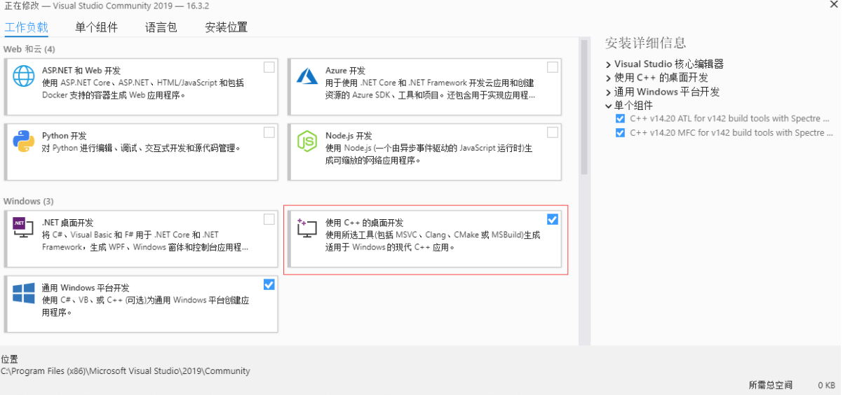The width and height of the screenshot is (843, 395).
Task: Expand Visual Studio 核心编辑器 details
Action: pyautogui.click(x=608, y=64)
